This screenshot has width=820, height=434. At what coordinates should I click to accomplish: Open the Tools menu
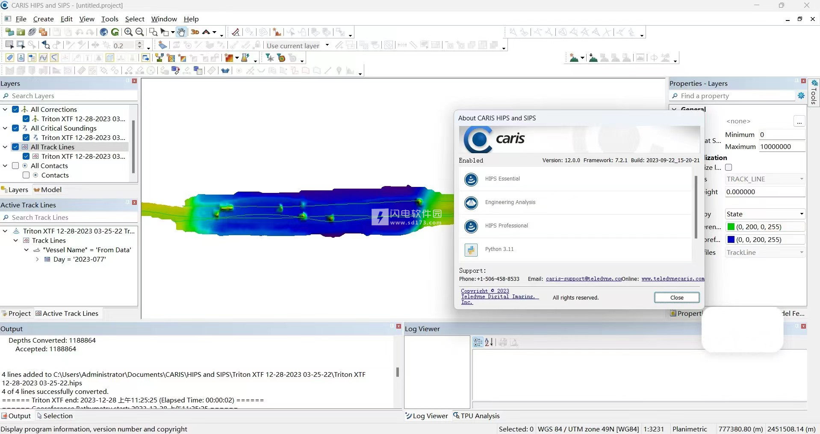(110, 19)
